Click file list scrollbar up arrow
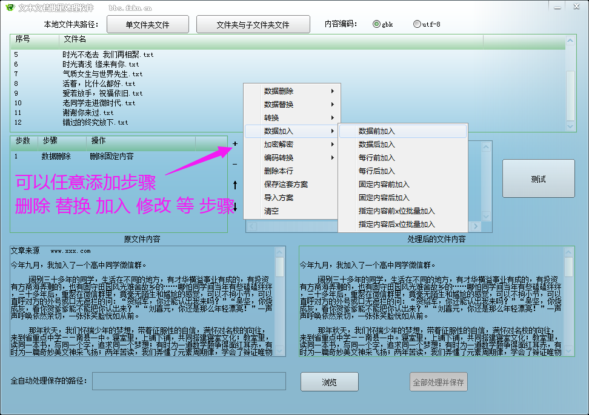 click(x=570, y=40)
